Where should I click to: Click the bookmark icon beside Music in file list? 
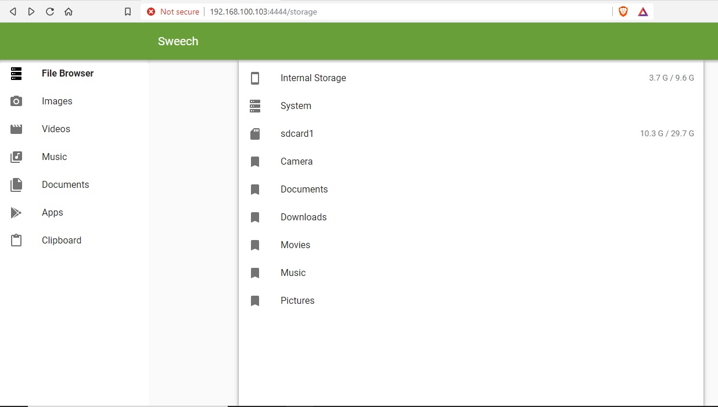coord(255,273)
